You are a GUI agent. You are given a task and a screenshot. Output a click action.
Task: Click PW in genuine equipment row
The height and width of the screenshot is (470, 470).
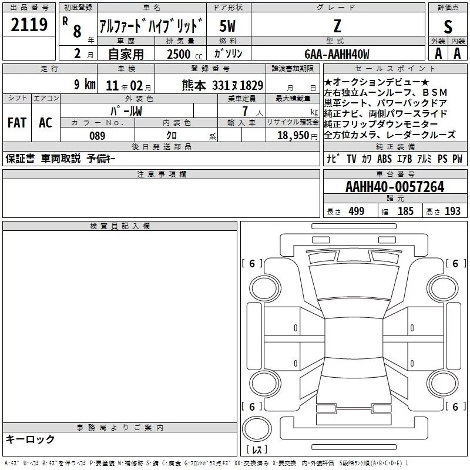coord(458,159)
